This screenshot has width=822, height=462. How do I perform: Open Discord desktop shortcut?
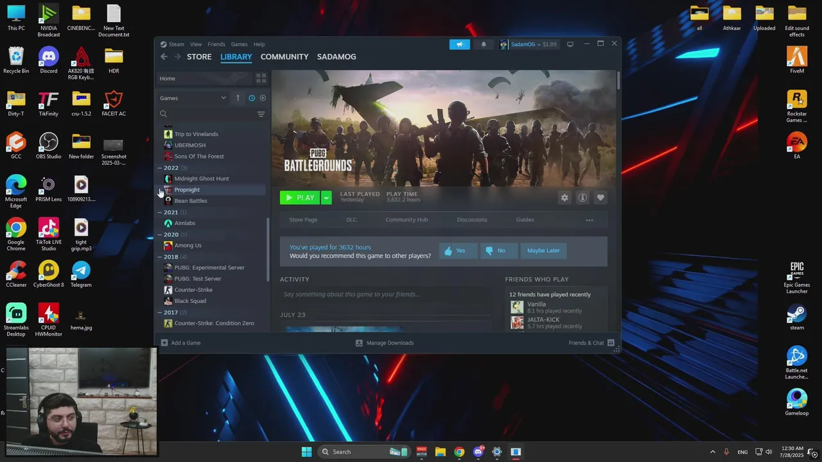coord(49,61)
